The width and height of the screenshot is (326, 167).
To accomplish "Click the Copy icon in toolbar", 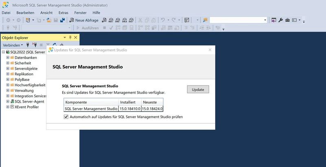I will tap(147, 20).
